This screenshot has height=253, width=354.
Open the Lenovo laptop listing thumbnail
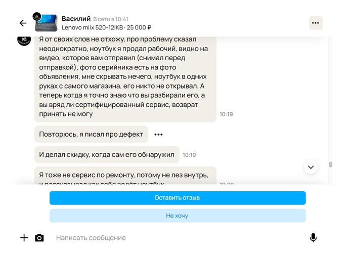coord(46,24)
